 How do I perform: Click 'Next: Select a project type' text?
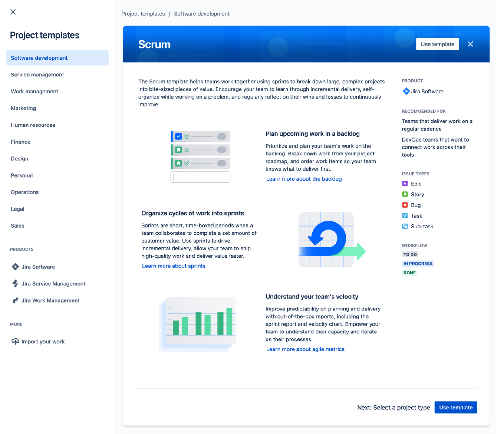point(393,407)
